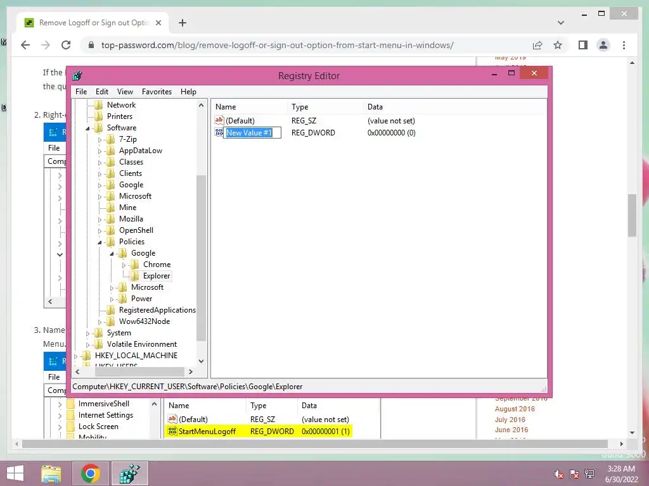Expand the Chrome key under Policies
Image resolution: width=649 pixels, height=486 pixels.
click(124, 265)
